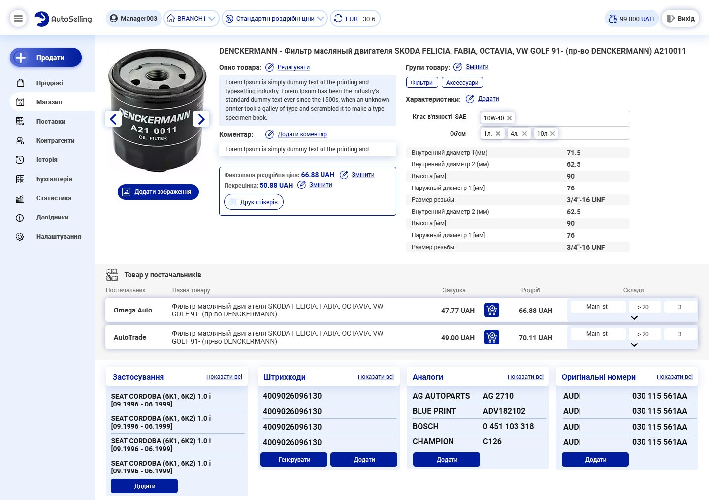
Task: Open the hamburger menu
Action: coord(18,19)
